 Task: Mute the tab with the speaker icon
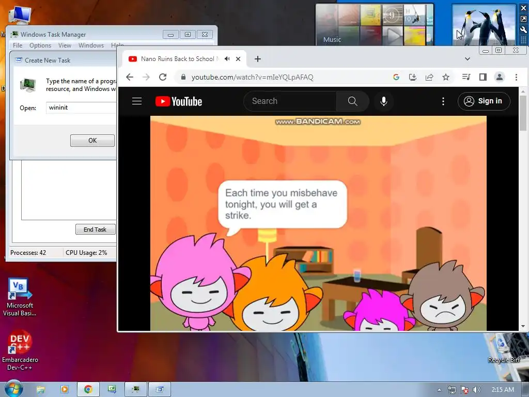(227, 59)
